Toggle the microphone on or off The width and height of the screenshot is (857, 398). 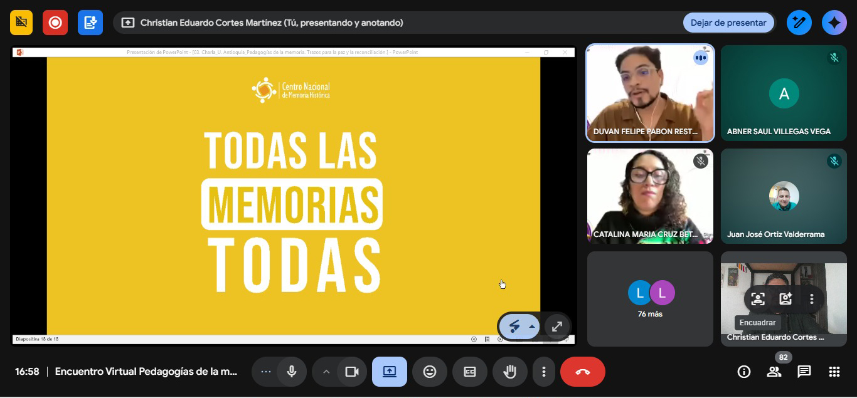(292, 372)
